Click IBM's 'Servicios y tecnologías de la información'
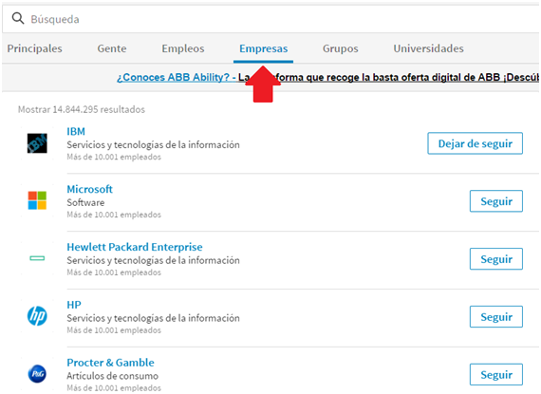541x394 pixels. click(x=153, y=145)
